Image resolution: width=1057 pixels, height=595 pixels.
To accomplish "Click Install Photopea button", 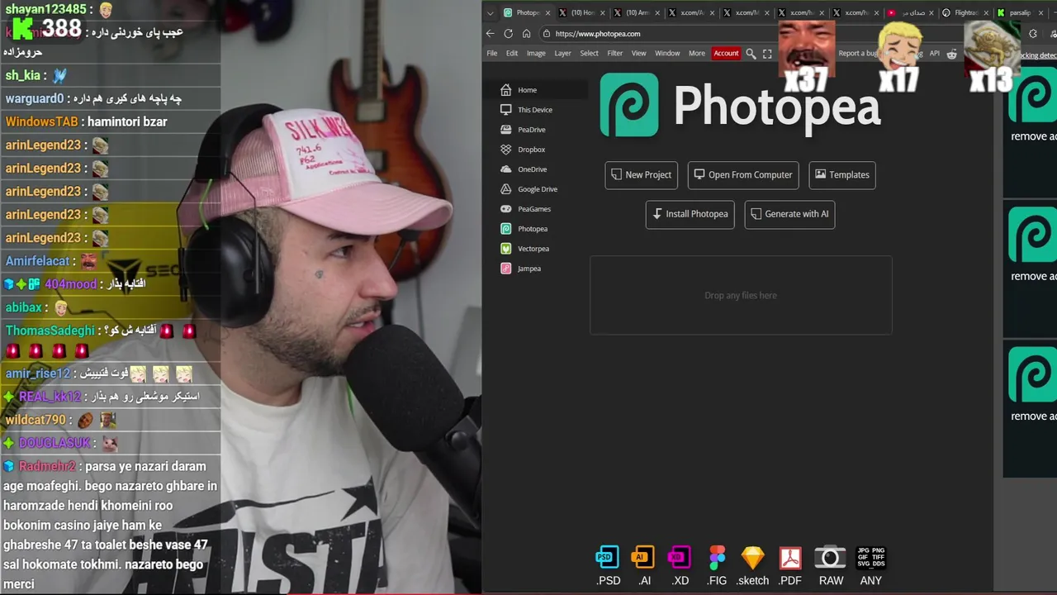I will pos(690,214).
